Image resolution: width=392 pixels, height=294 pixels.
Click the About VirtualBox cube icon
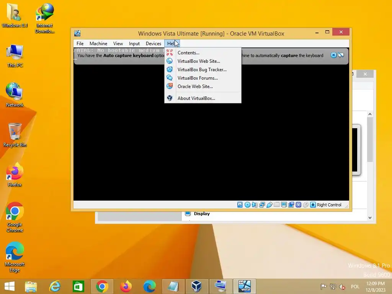[170, 98]
